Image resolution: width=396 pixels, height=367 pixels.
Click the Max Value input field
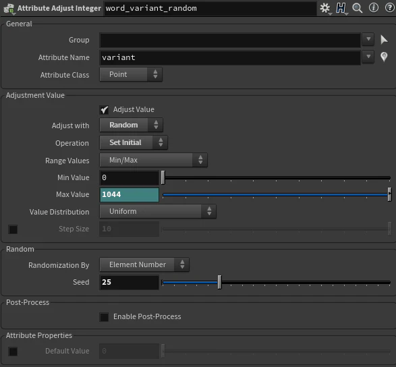(x=130, y=195)
